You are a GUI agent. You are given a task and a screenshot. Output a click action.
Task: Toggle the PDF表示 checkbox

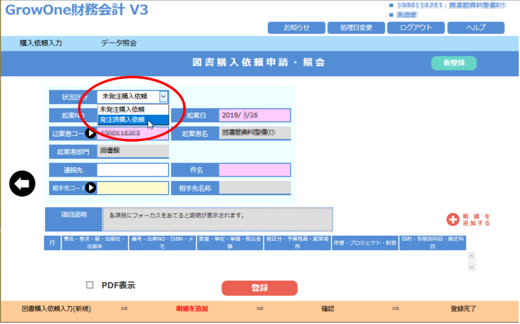[x=90, y=285]
